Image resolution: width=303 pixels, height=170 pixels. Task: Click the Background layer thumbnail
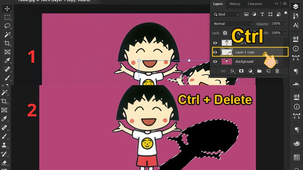tap(226, 61)
